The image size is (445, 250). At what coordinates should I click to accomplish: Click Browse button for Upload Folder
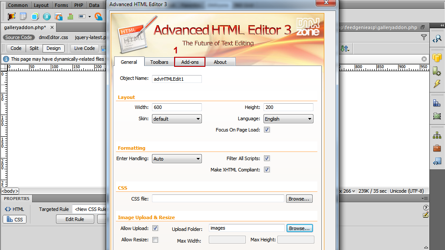tap(300, 228)
